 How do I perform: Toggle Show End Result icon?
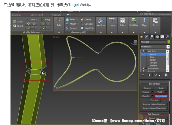pyautogui.click(x=149, y=75)
